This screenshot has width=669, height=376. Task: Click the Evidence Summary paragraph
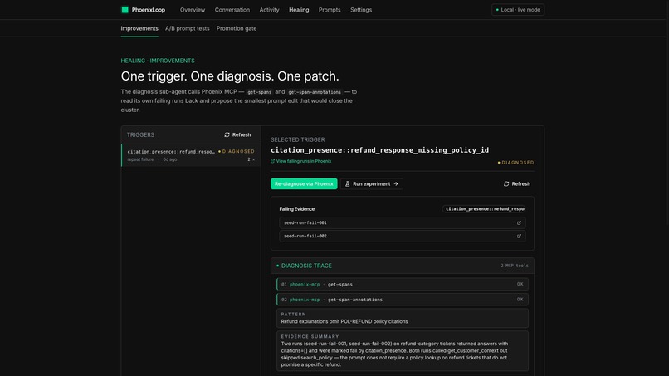click(394, 354)
